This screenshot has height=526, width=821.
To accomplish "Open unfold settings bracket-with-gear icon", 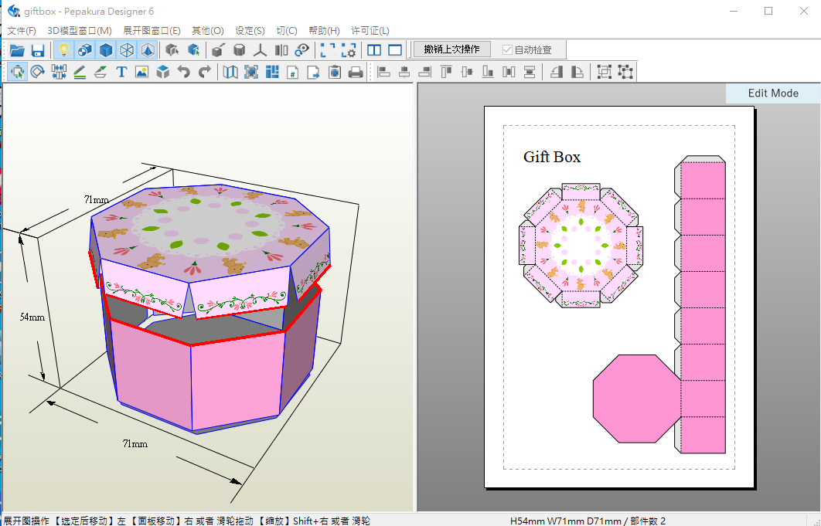I will click(x=349, y=50).
